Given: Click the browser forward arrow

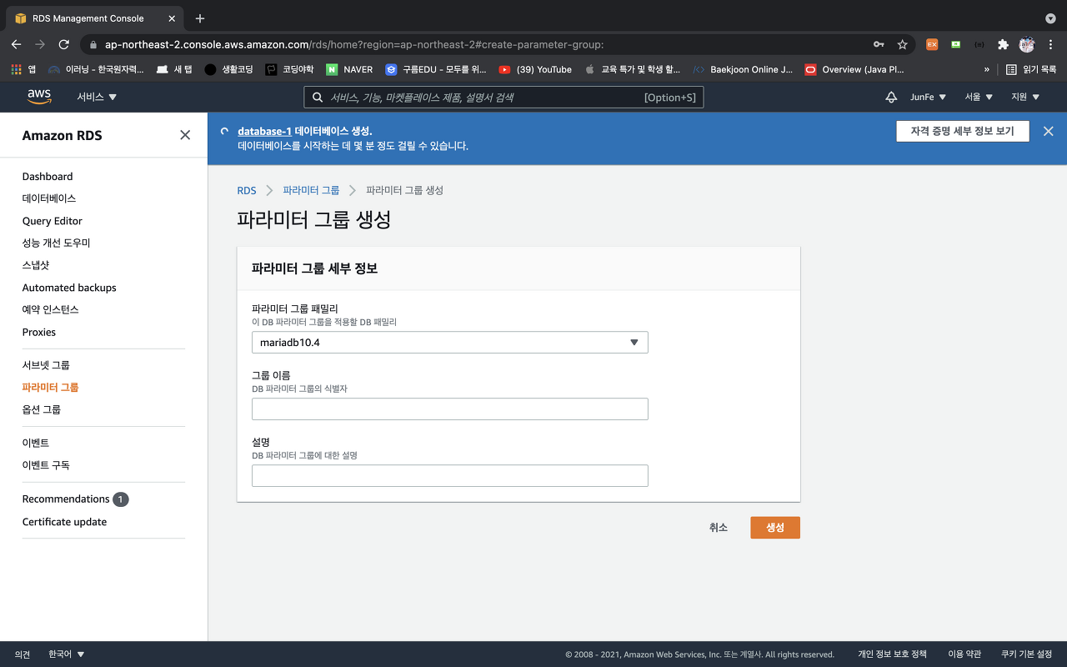Looking at the screenshot, I should (40, 44).
